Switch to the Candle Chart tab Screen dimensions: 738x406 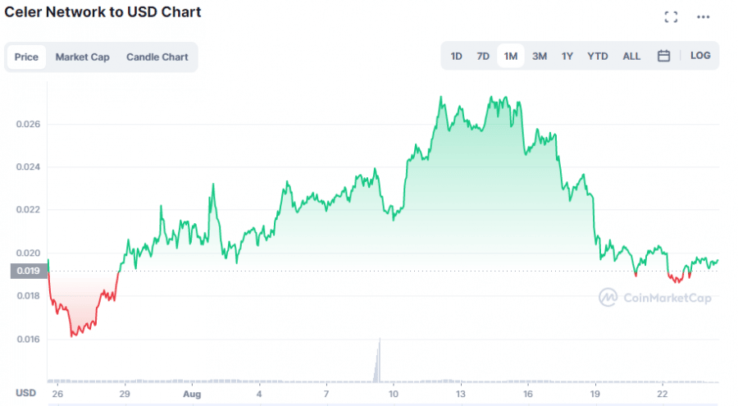click(x=157, y=57)
